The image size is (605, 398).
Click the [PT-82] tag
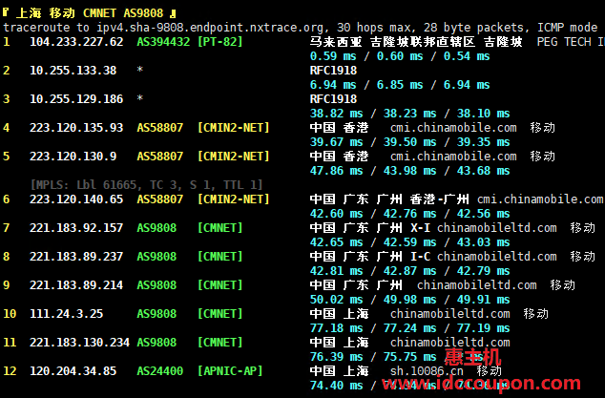point(219,42)
